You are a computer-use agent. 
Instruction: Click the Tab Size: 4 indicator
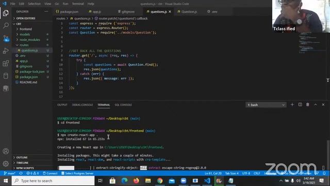pos(232,174)
